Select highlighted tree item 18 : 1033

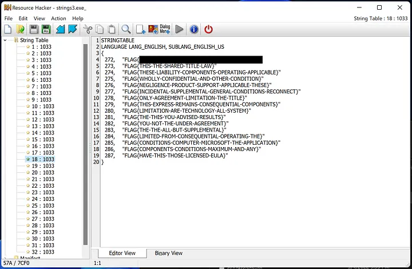point(43,159)
